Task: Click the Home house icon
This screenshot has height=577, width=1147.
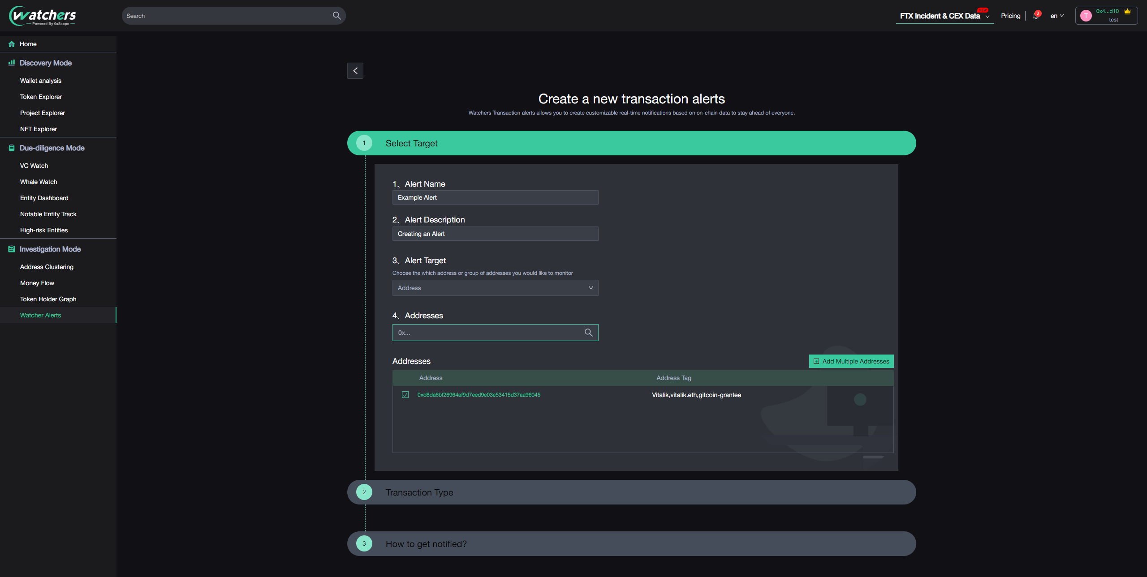Action: (12, 44)
